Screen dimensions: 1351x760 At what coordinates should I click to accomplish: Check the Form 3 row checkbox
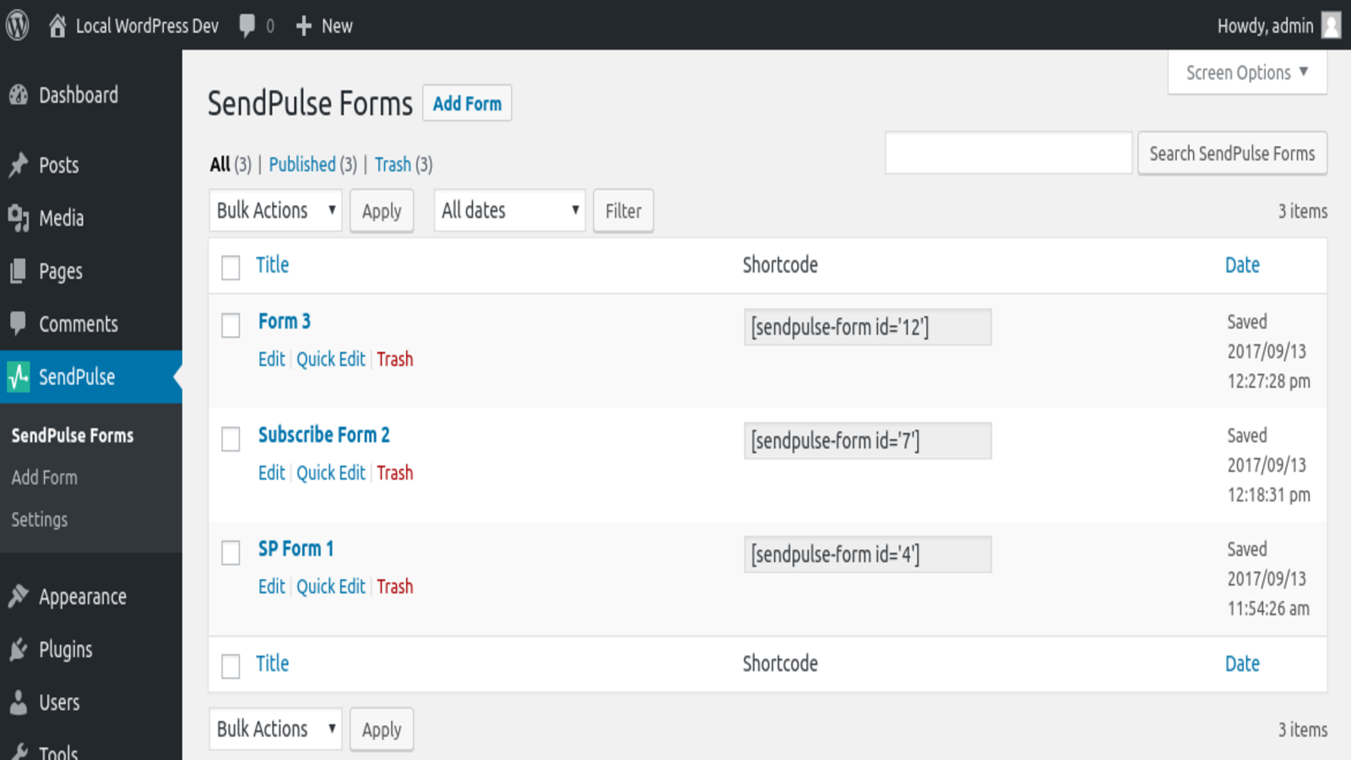[x=230, y=326]
